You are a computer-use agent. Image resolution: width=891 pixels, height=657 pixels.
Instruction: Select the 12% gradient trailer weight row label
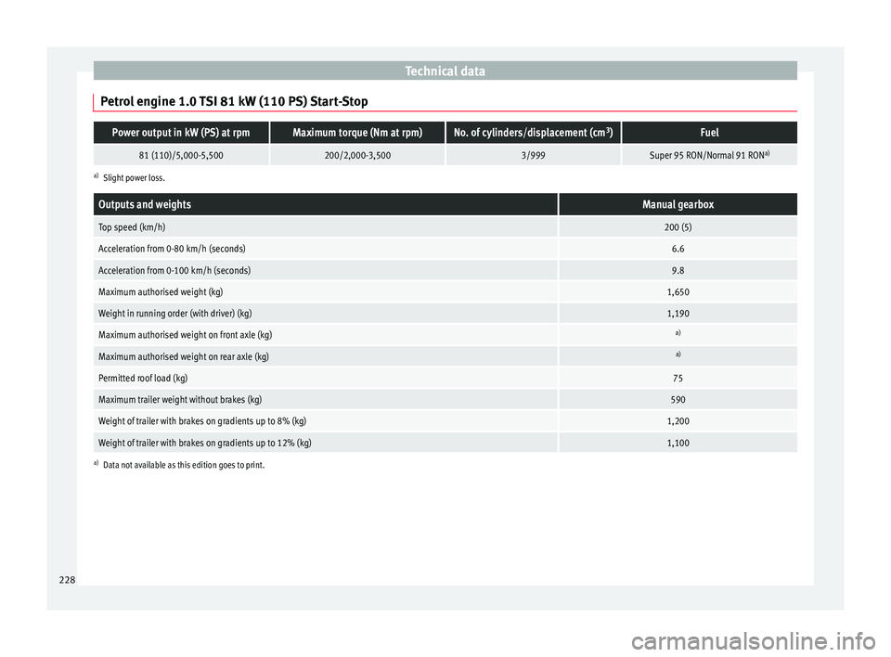(x=204, y=444)
